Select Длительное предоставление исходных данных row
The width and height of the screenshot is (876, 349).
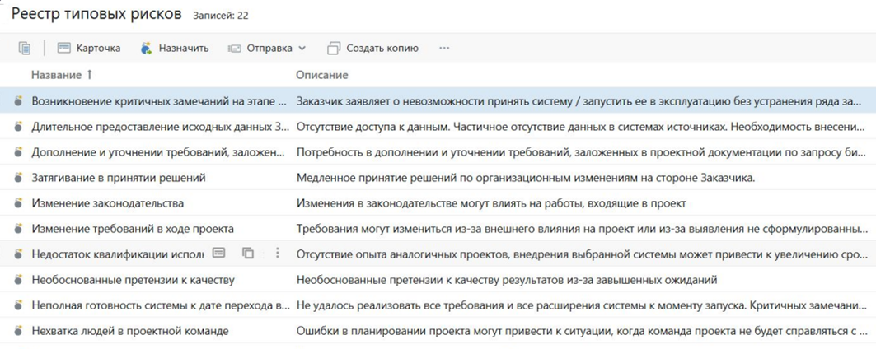(161, 128)
